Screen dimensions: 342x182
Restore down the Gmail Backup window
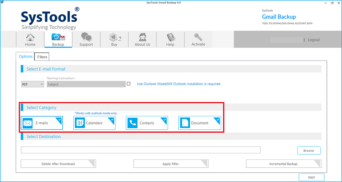[x=332, y=3]
